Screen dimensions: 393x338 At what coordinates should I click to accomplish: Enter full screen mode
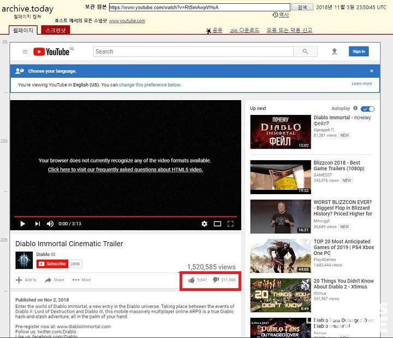(x=230, y=224)
